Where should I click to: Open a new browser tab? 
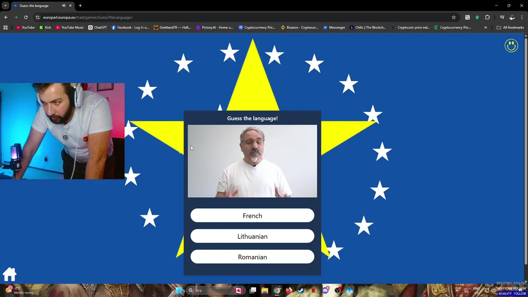80,5
